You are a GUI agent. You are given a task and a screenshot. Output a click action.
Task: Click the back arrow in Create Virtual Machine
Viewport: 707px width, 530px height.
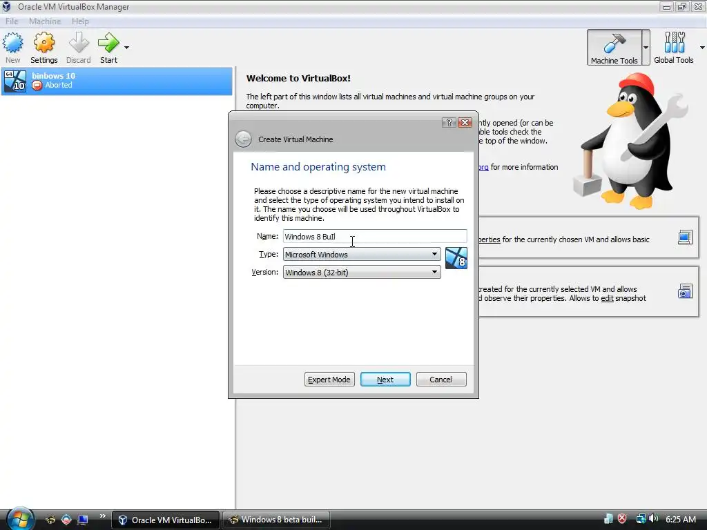point(244,139)
